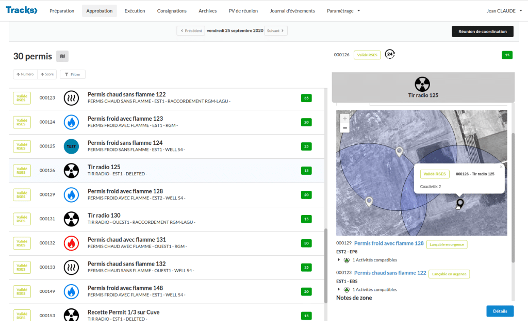Sort permits by Numéro
The image size is (528, 330).
25,74
